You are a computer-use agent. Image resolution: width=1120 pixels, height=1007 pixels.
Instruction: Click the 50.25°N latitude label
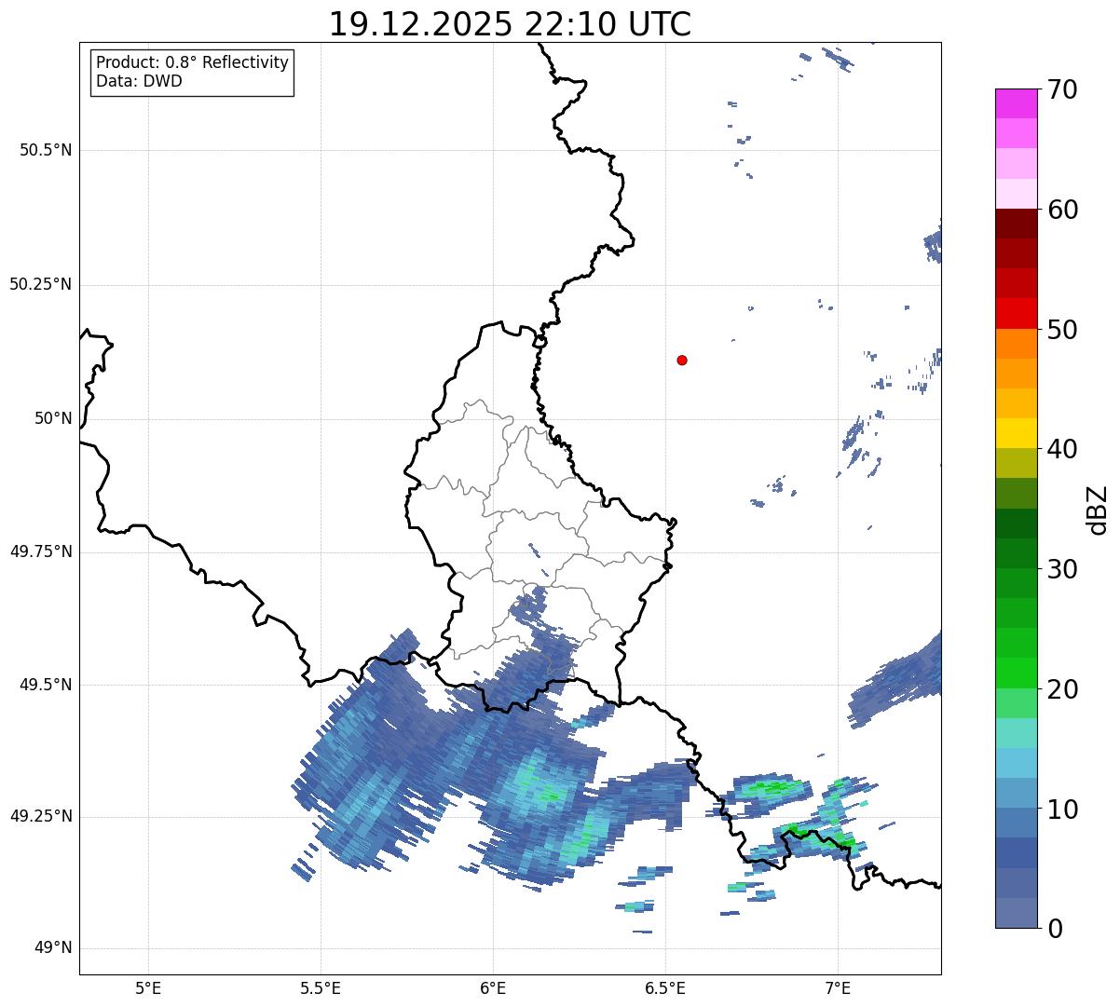[x=41, y=284]
